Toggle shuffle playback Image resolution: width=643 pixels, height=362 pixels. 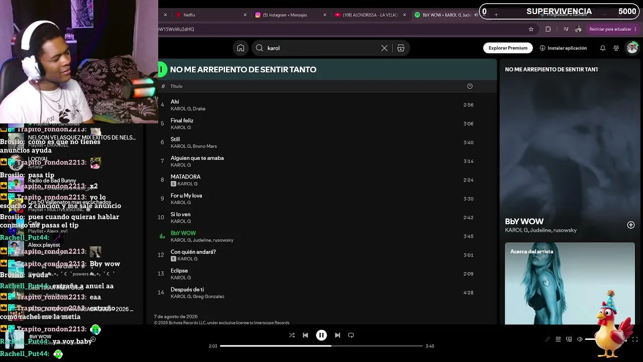point(292,335)
